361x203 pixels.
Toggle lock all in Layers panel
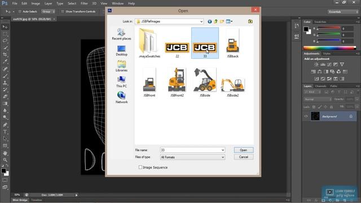(x=331, y=107)
